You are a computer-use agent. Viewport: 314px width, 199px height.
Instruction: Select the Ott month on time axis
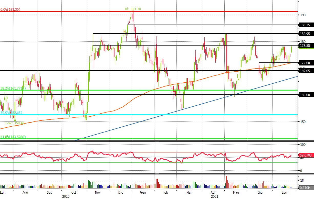74,192
